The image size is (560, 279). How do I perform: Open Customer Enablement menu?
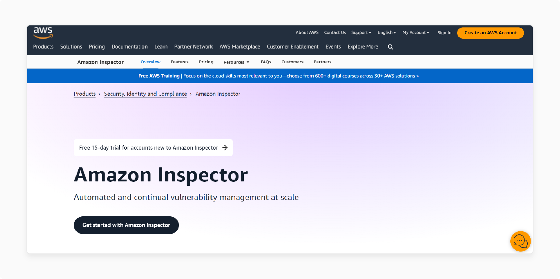coord(292,47)
